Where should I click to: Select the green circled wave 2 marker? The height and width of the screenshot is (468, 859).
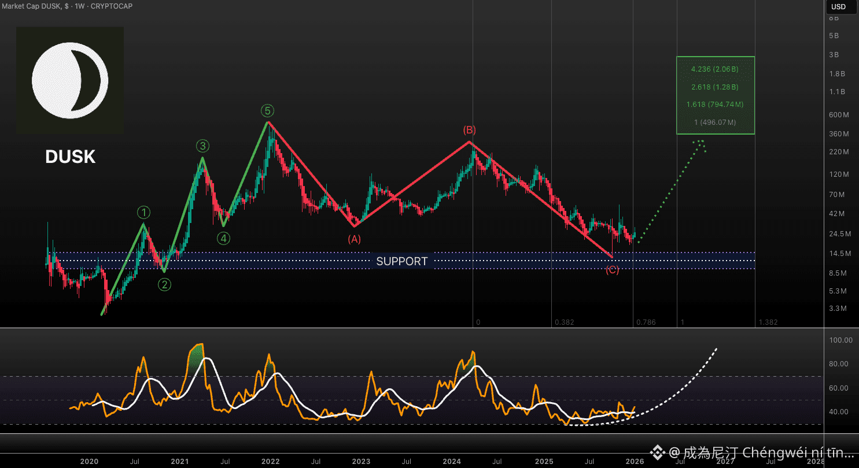point(165,284)
